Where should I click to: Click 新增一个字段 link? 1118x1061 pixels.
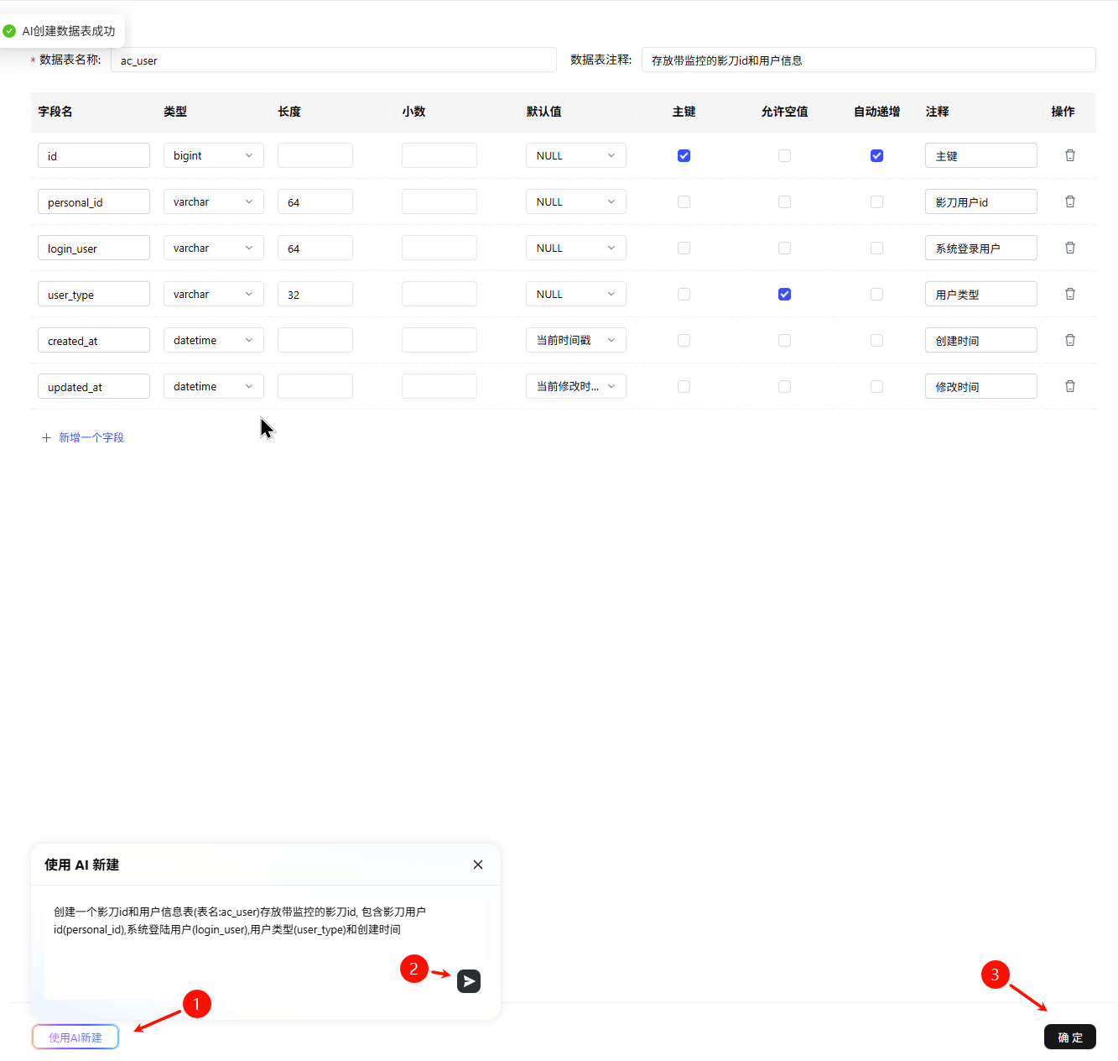coord(91,437)
